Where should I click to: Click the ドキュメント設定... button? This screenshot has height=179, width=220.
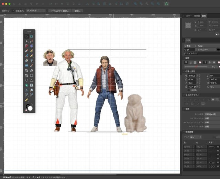[60, 11]
